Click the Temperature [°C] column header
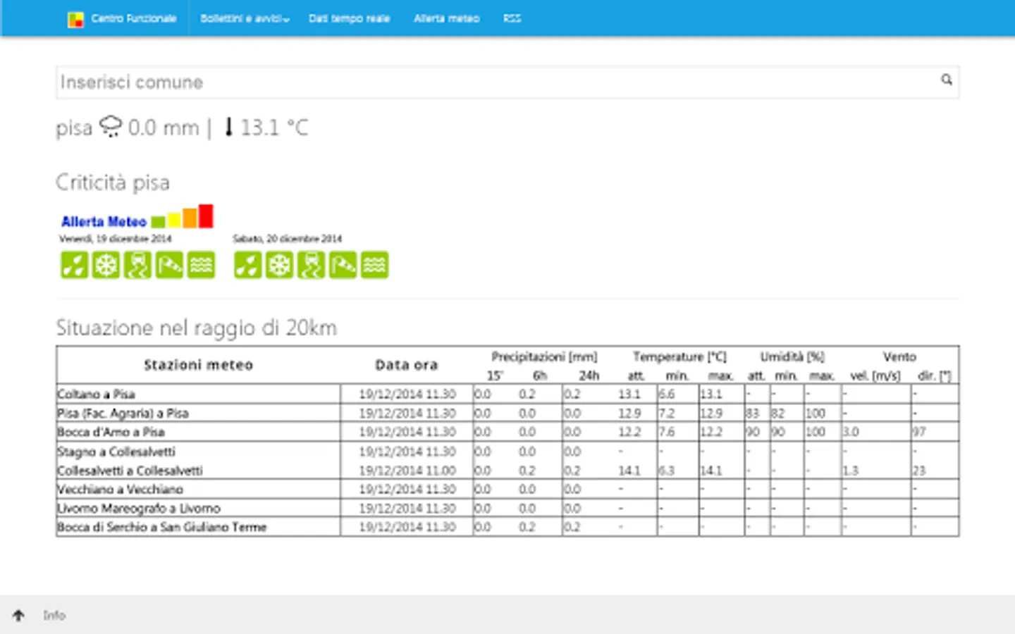This screenshot has height=634, width=1015. click(679, 356)
